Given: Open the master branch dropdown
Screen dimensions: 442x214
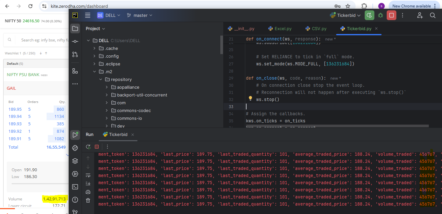Looking at the screenshot, I should click(x=139, y=15).
